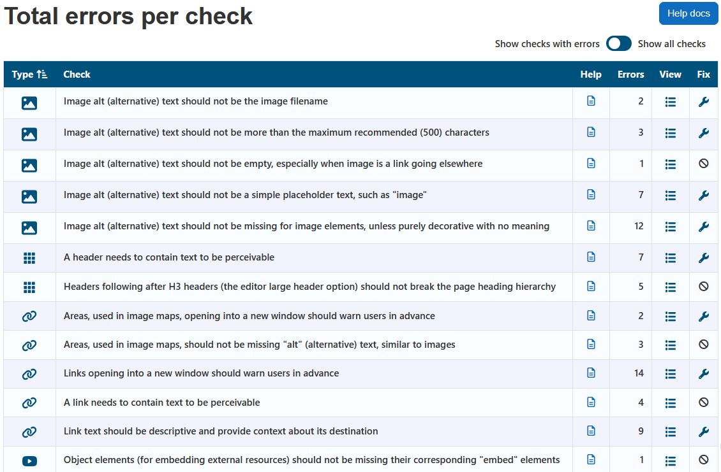Viewport: 721px width, 472px height.
Task: Open Help docs button
Action: coord(688,13)
